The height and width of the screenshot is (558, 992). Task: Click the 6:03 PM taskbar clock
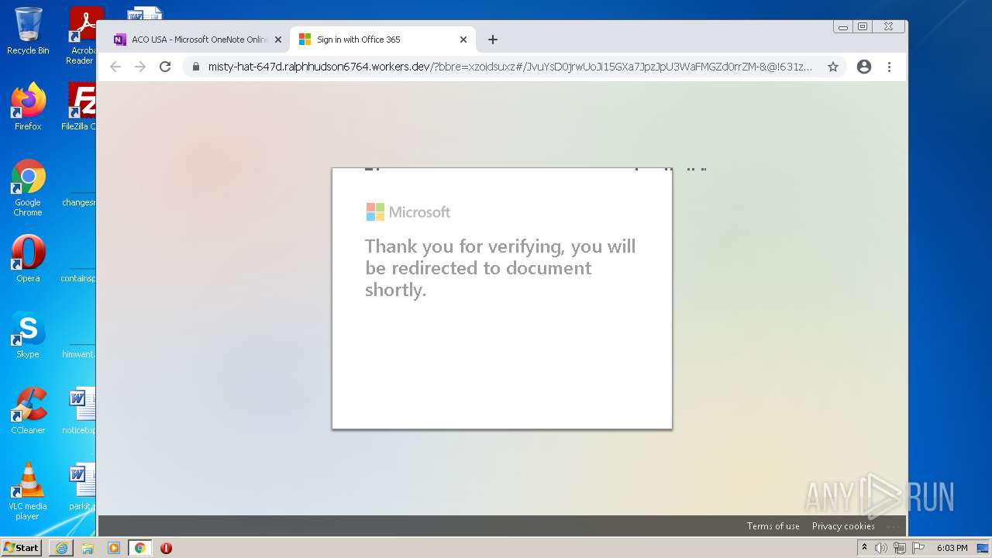952,548
